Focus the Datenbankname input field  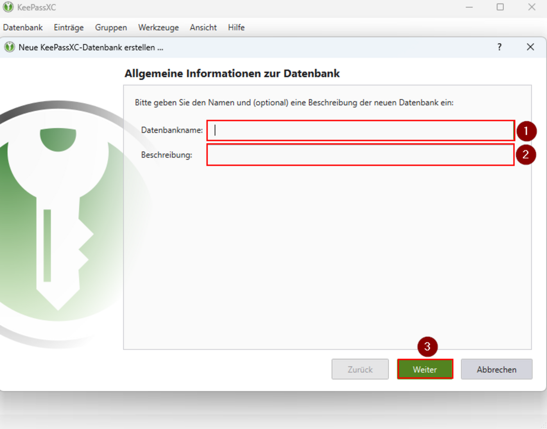click(x=361, y=130)
